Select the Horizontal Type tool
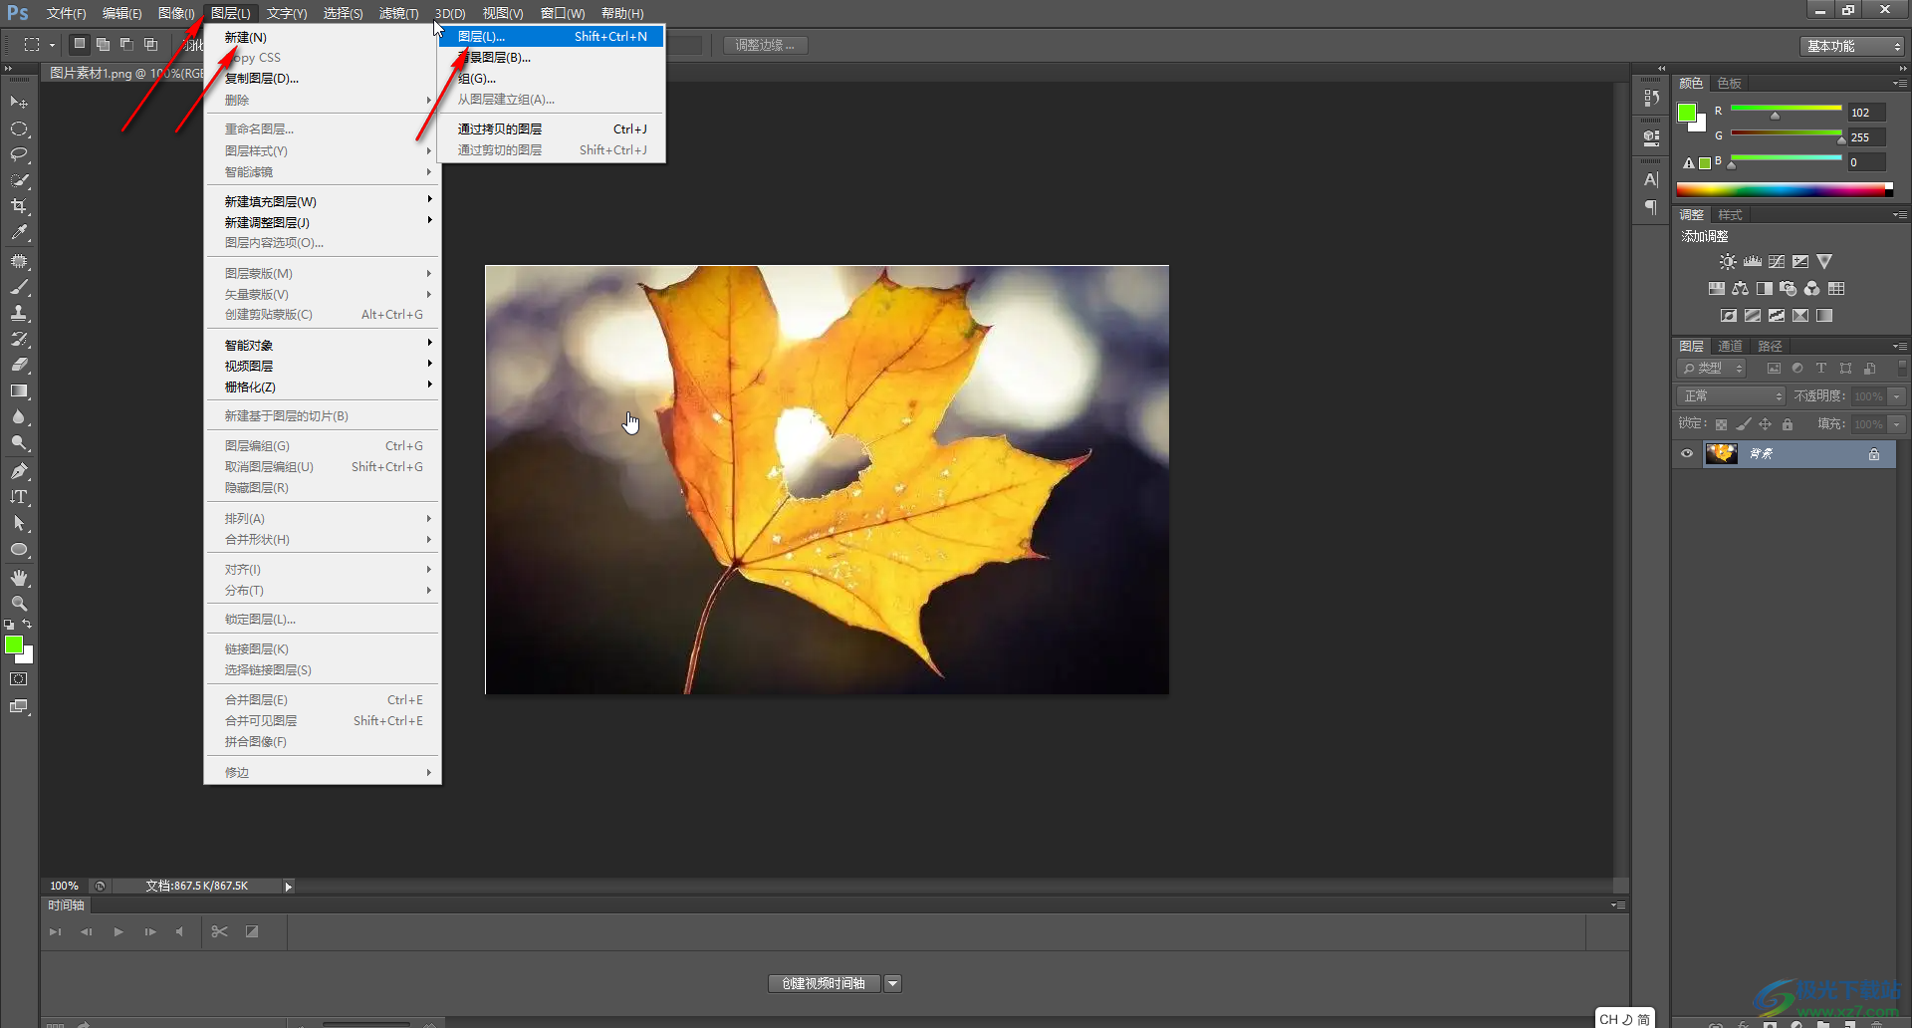The height and width of the screenshot is (1028, 1912). point(19,497)
